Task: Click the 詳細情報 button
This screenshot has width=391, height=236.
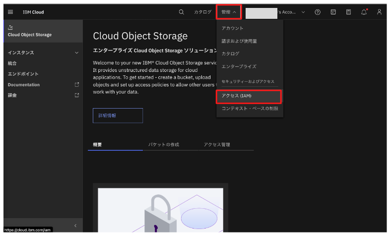Action: pos(118,116)
